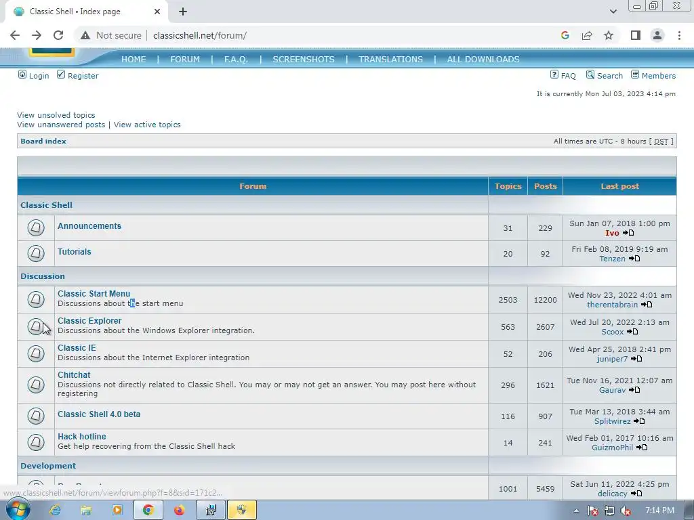Open the forum Search link

click(609, 76)
